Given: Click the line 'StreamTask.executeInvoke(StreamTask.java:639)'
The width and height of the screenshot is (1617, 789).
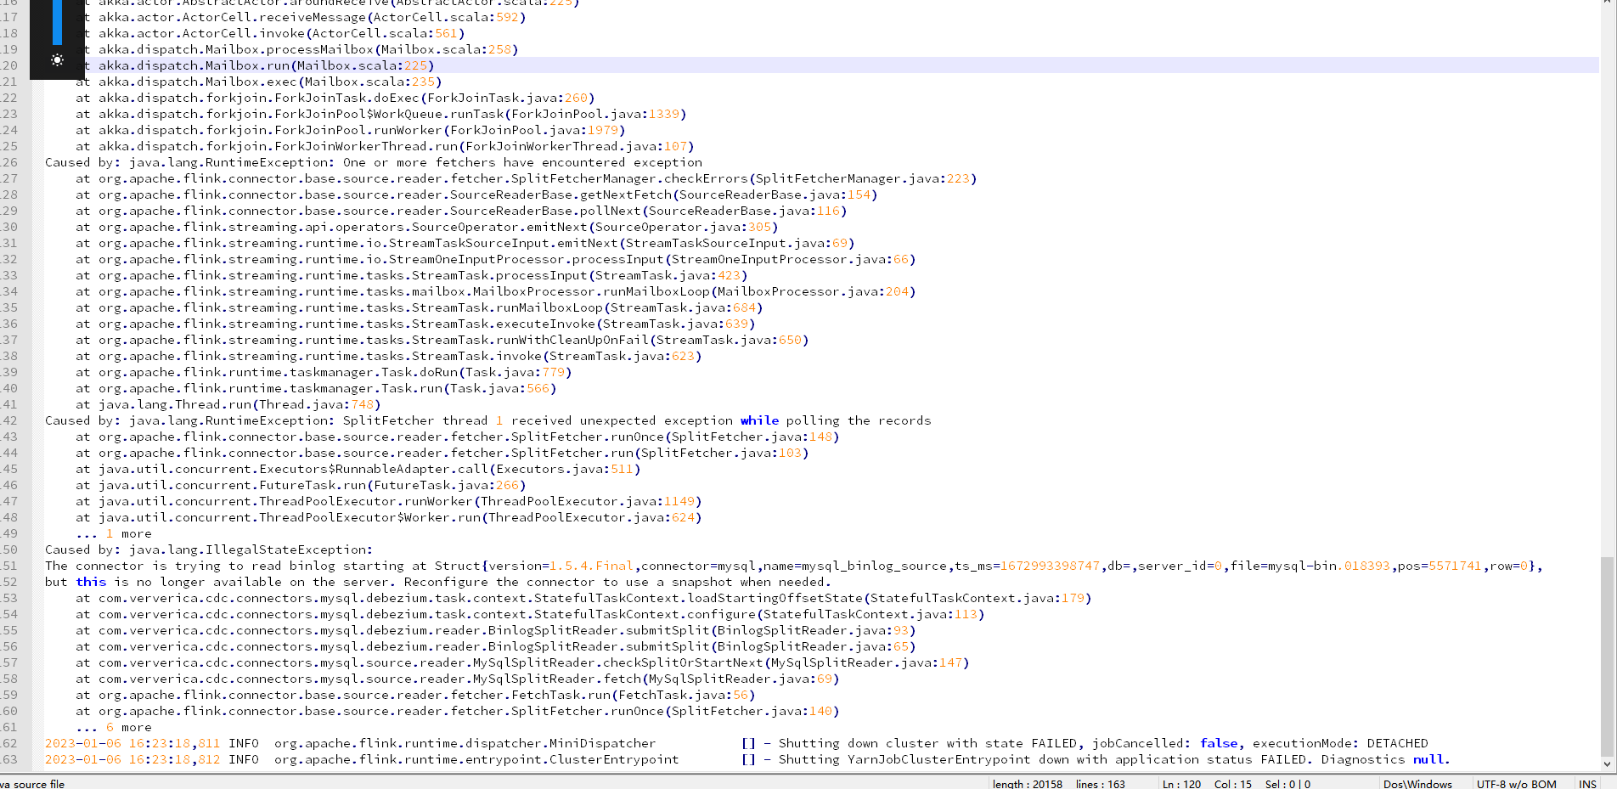Looking at the screenshot, I should (415, 324).
